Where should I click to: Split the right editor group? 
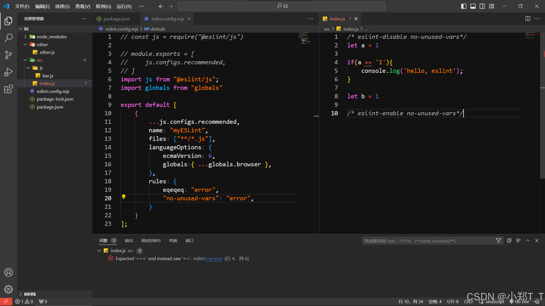tap(528, 19)
